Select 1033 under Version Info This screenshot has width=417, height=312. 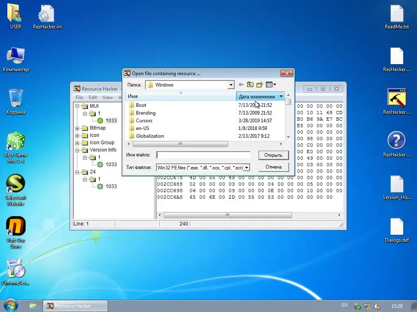click(111, 165)
